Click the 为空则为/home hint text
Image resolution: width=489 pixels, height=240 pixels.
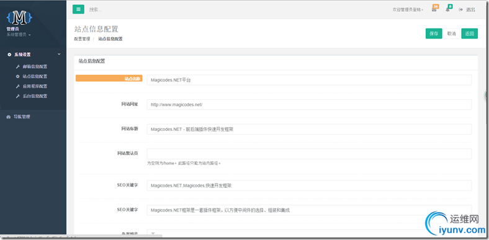[184, 163]
